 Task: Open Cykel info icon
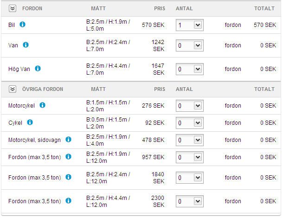pos(30,122)
